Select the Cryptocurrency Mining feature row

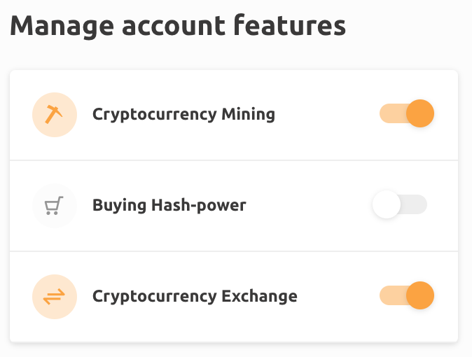[x=322, y=115]
